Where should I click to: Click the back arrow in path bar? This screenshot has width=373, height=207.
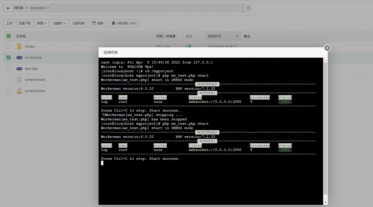click(x=8, y=8)
